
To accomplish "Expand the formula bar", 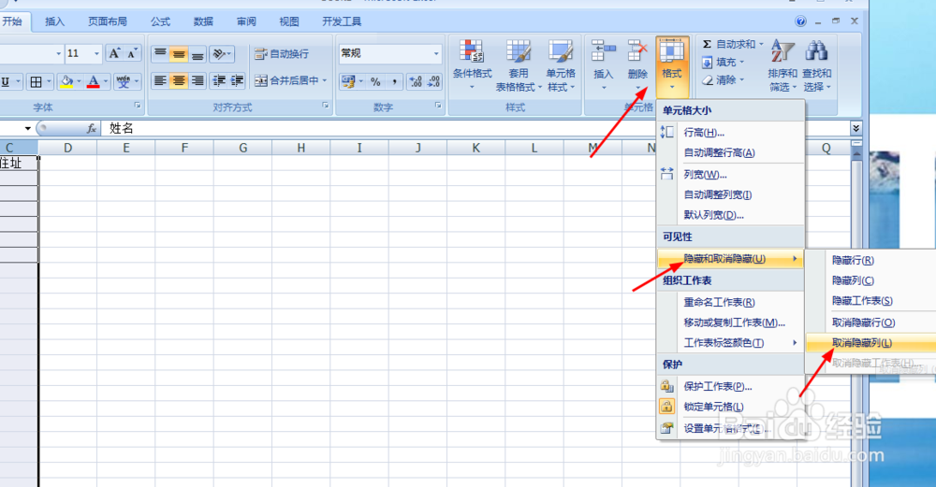I will point(856,128).
